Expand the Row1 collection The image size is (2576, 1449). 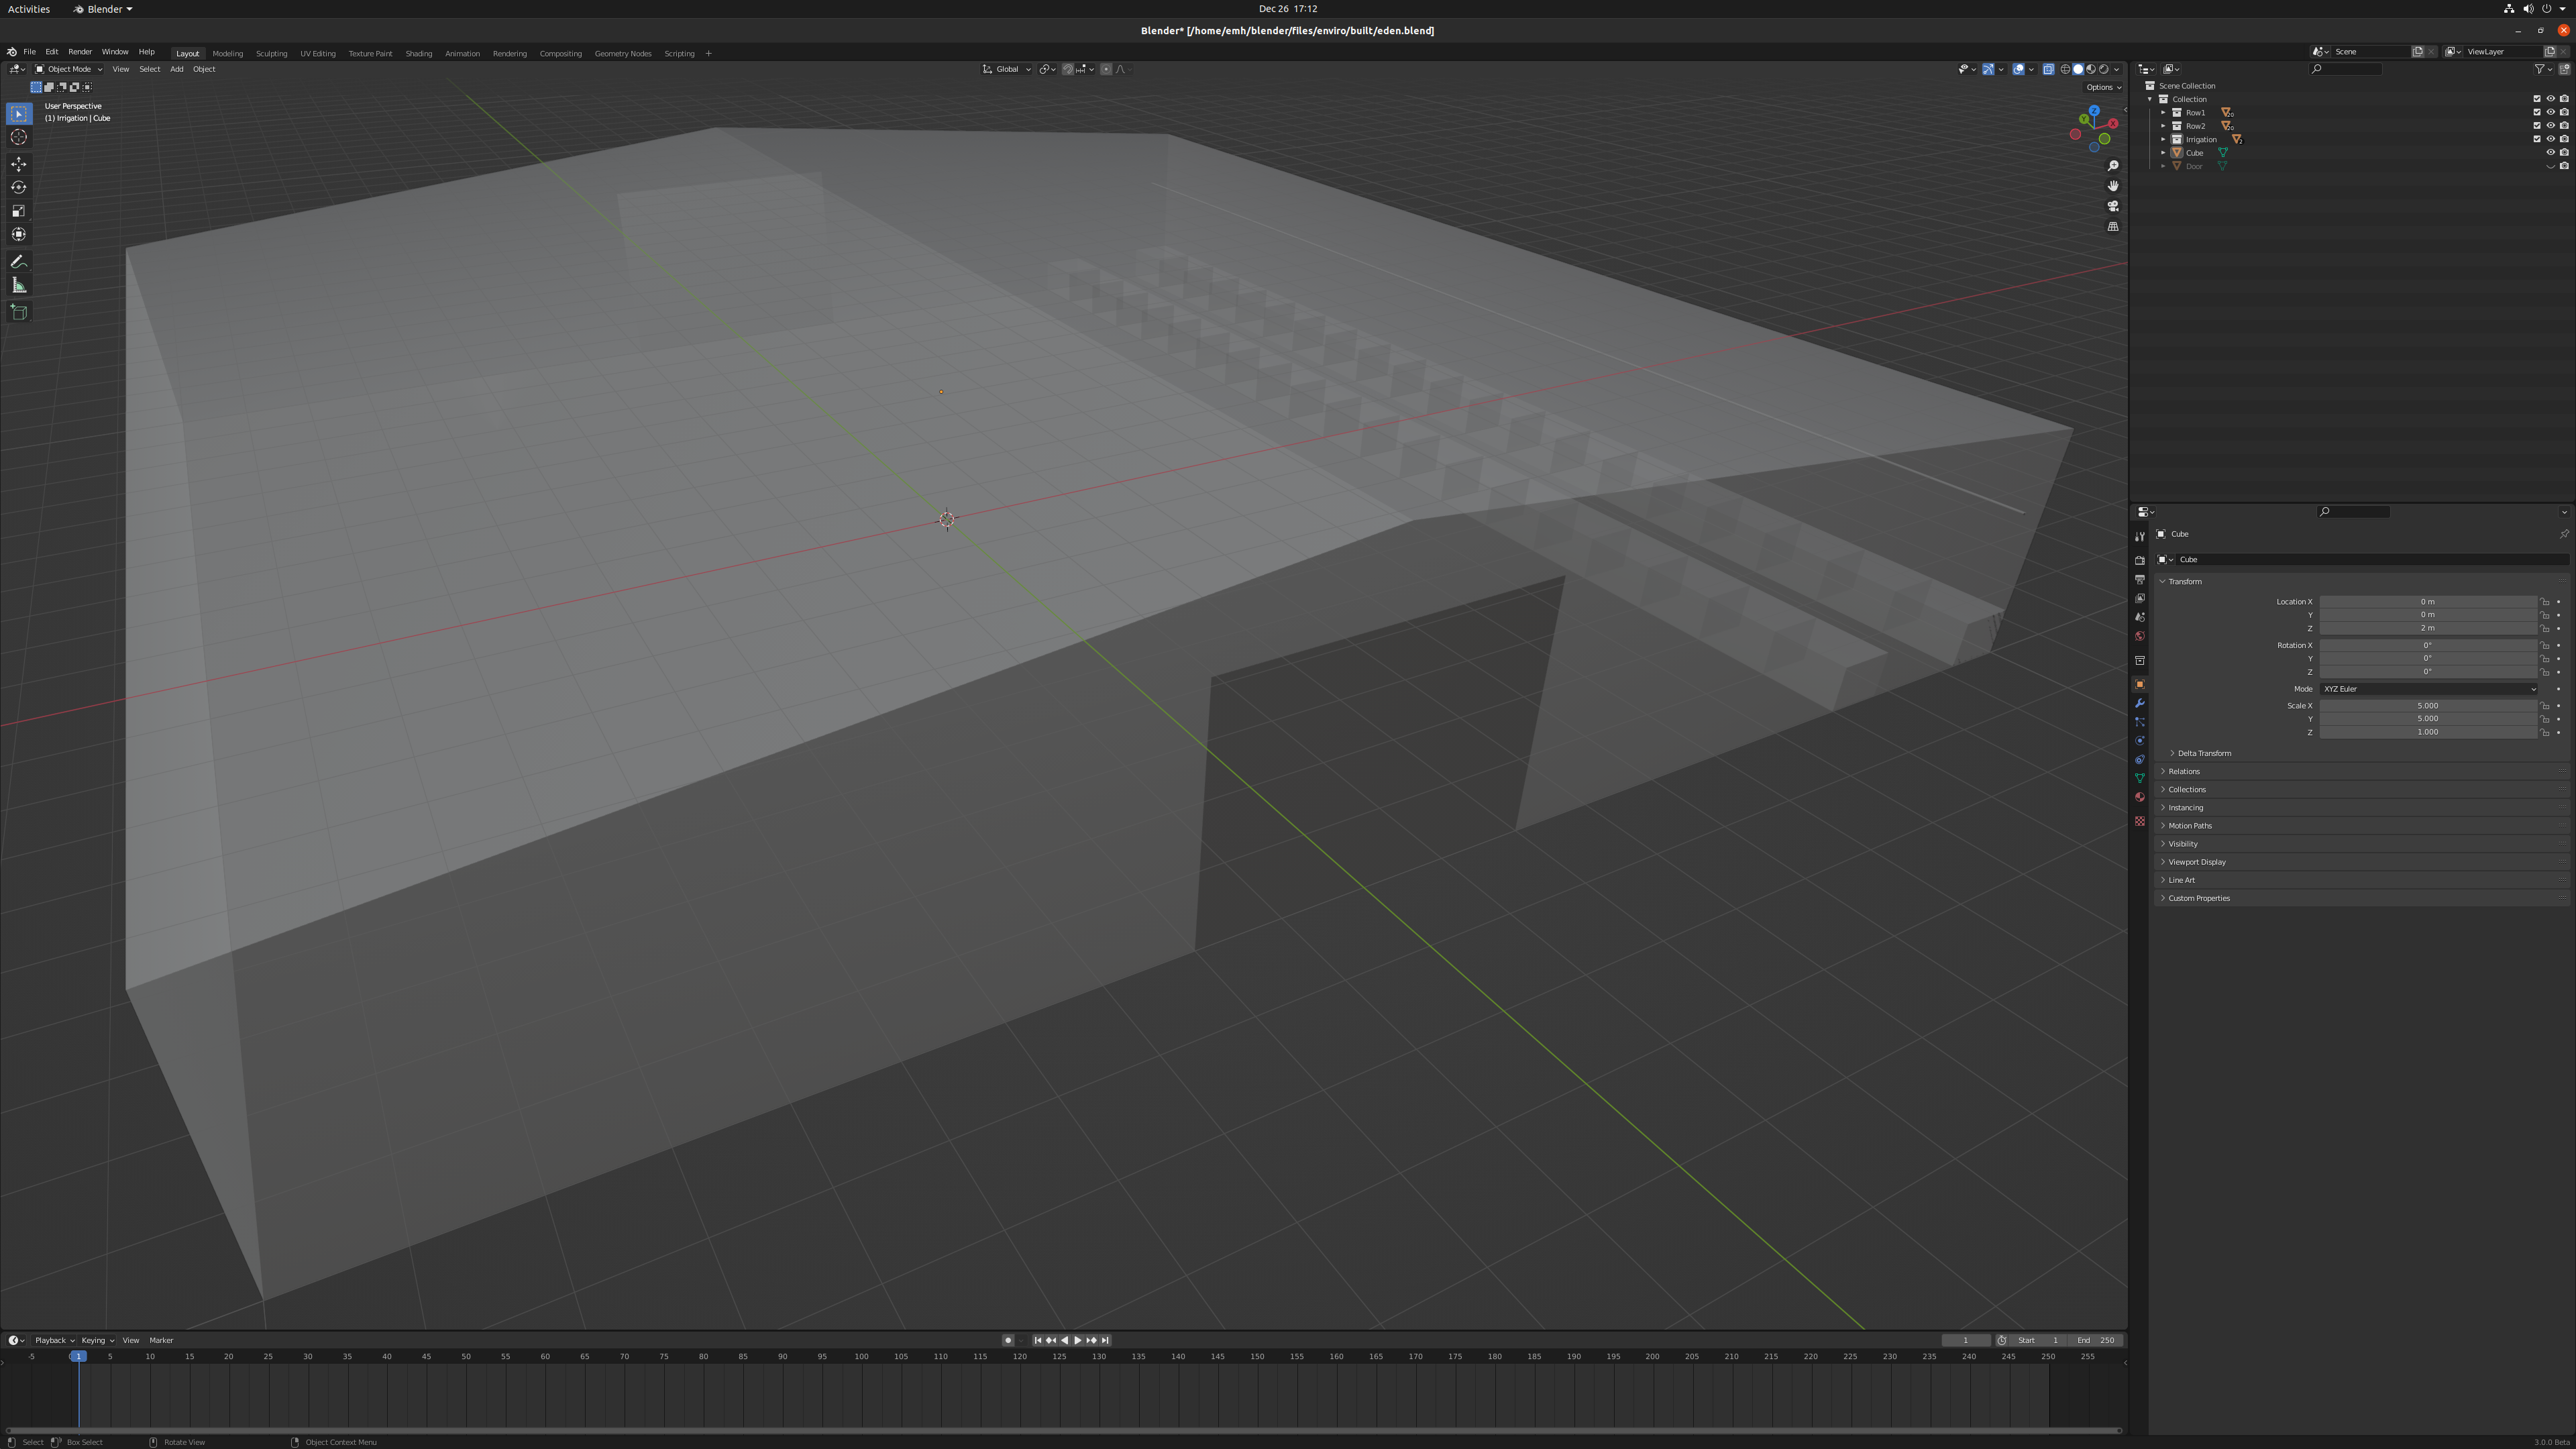(2163, 113)
